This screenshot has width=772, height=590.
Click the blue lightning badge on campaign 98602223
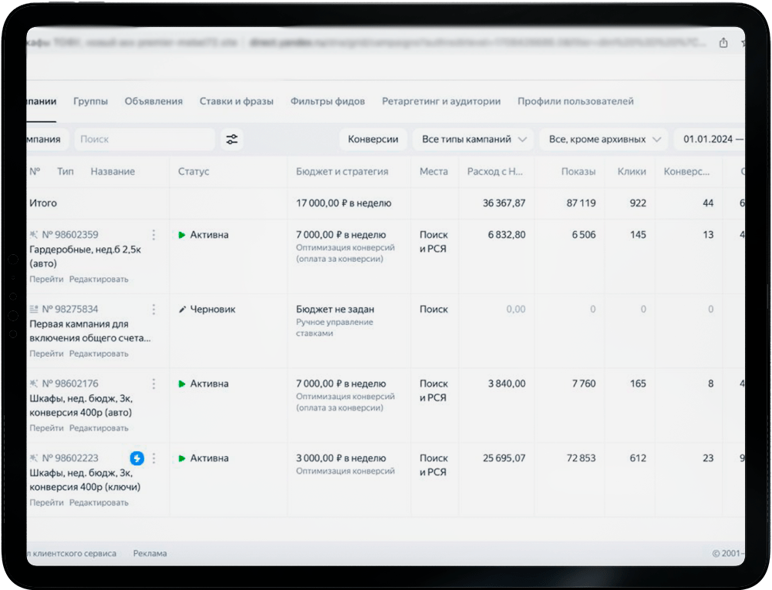[x=137, y=458]
